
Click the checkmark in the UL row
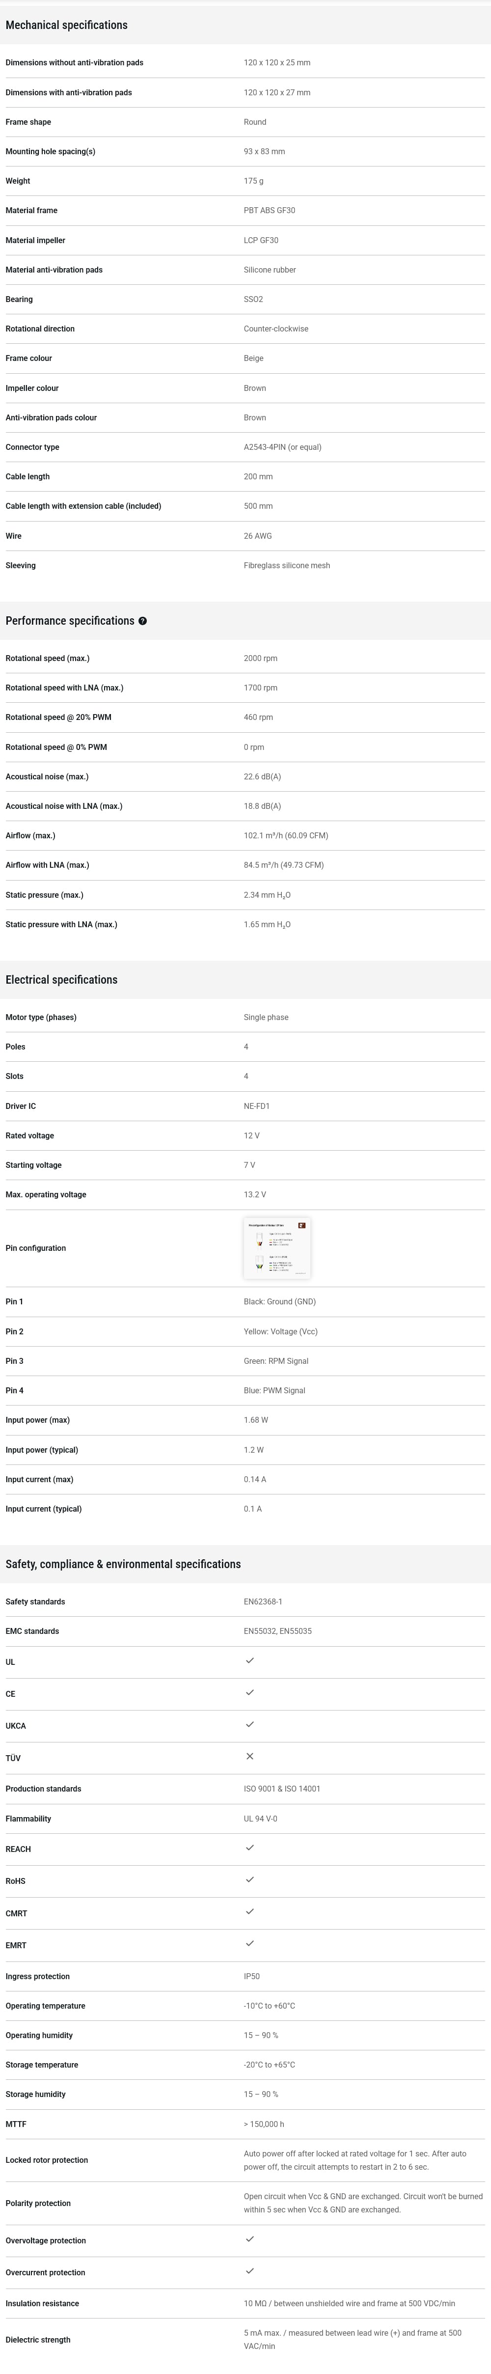tap(249, 1661)
